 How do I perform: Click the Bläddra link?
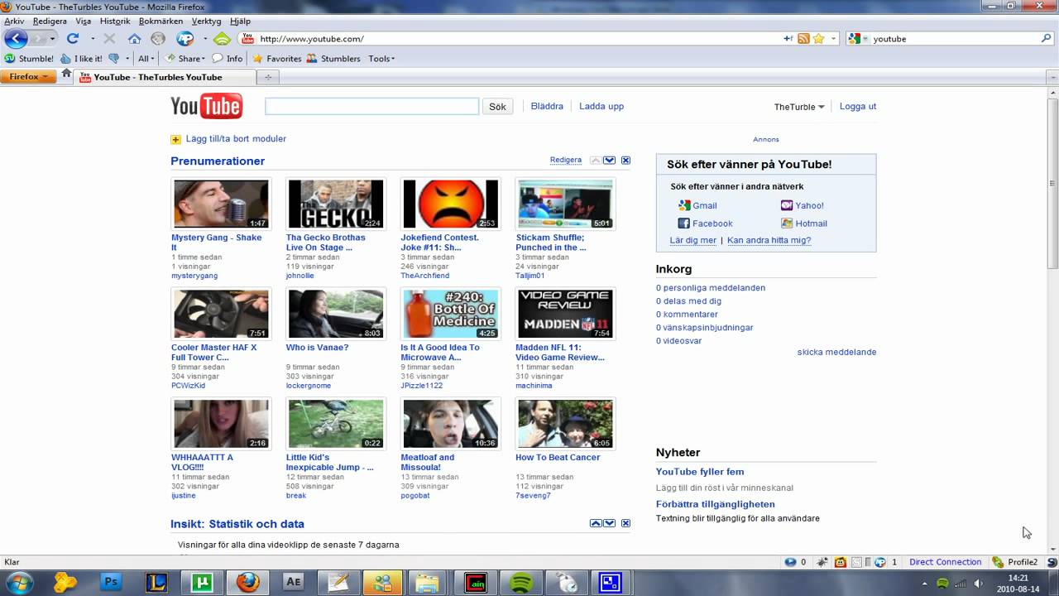point(547,106)
